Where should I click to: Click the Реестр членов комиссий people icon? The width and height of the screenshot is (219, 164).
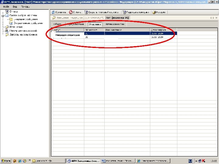(7, 31)
